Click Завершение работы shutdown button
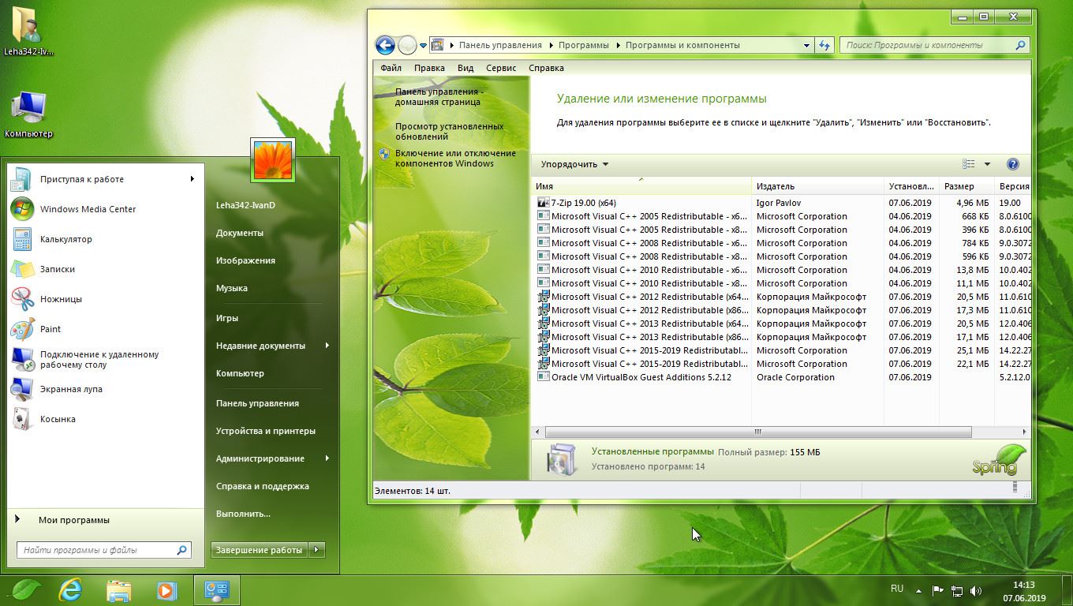 coord(260,550)
